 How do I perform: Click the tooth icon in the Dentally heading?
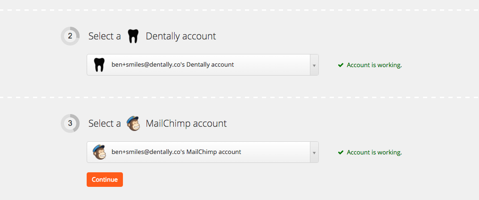(133, 36)
